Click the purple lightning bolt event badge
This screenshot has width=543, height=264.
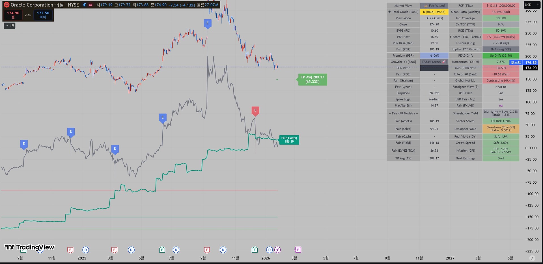(278, 250)
